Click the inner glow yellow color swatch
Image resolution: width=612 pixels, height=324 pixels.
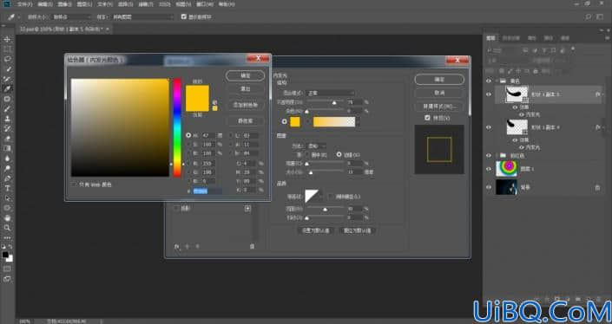(x=295, y=122)
